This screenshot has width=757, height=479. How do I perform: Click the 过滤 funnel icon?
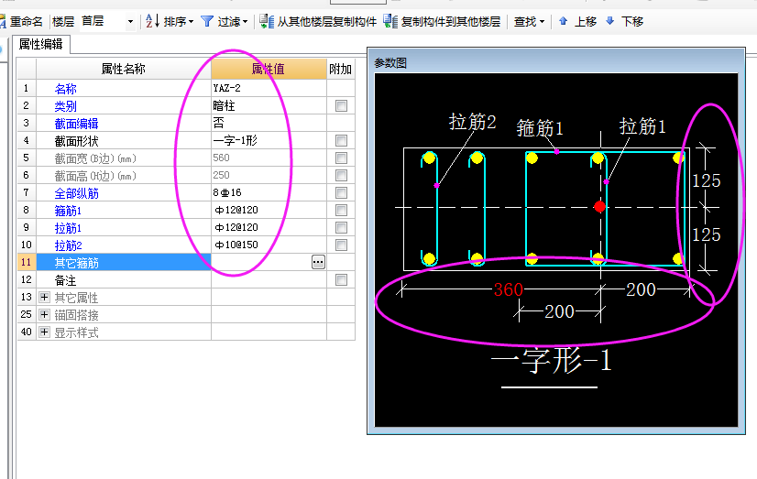tap(206, 21)
